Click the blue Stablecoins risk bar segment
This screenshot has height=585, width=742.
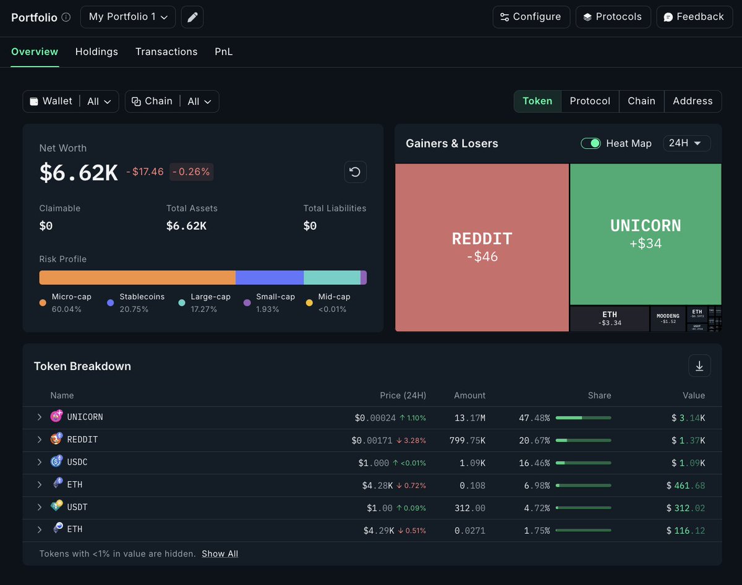[x=270, y=277]
